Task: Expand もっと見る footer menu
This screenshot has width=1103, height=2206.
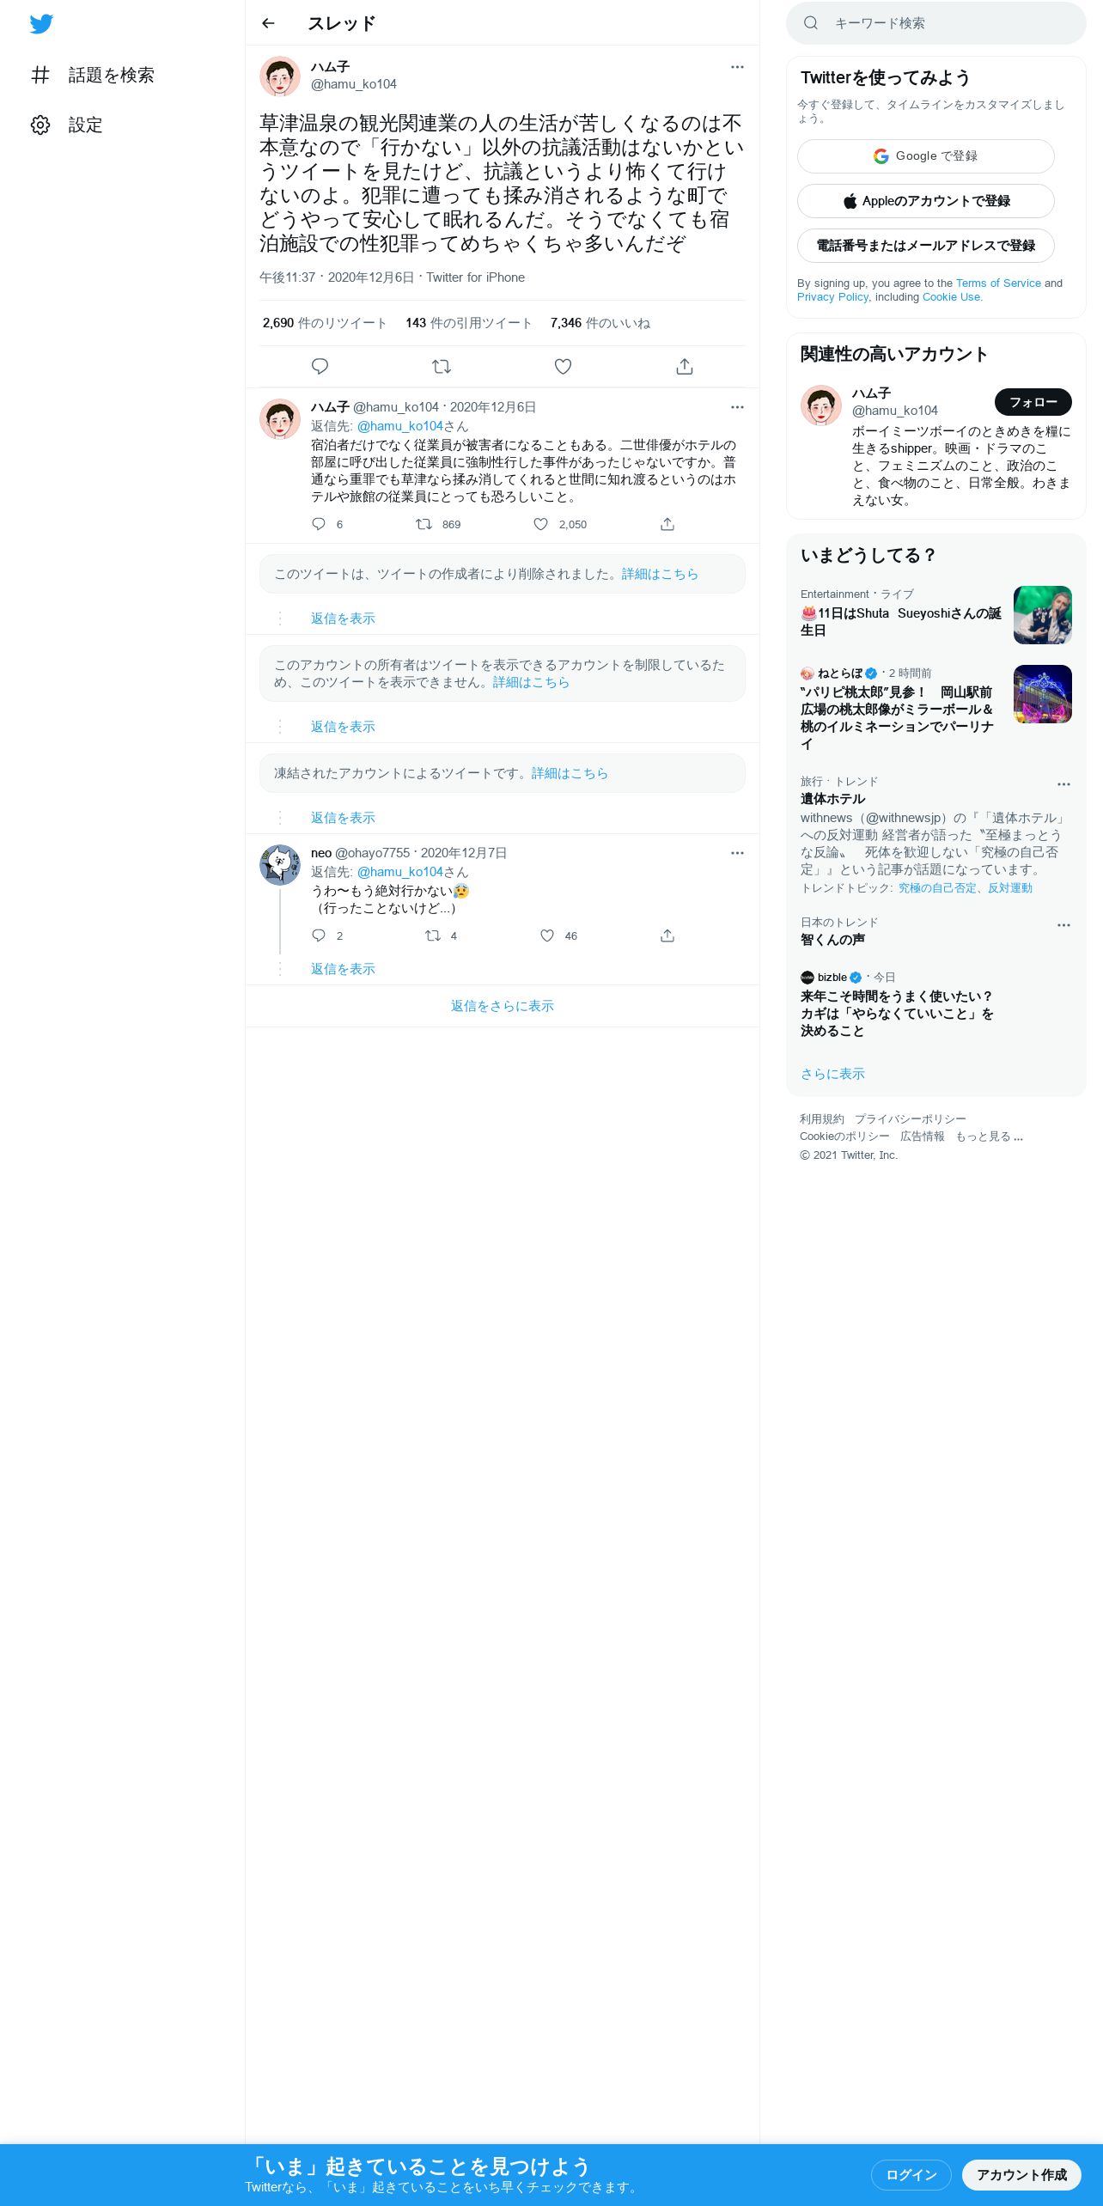Action: [x=990, y=1137]
